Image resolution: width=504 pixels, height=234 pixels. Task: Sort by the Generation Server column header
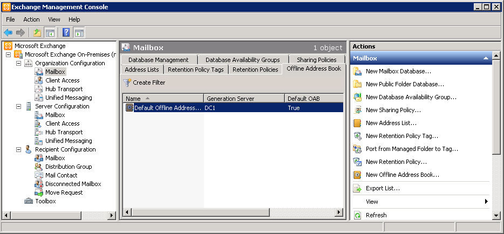coord(244,99)
